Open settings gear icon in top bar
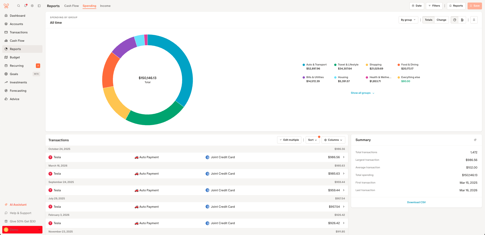Viewport: 485px width, 235px height. (x=32, y=6)
